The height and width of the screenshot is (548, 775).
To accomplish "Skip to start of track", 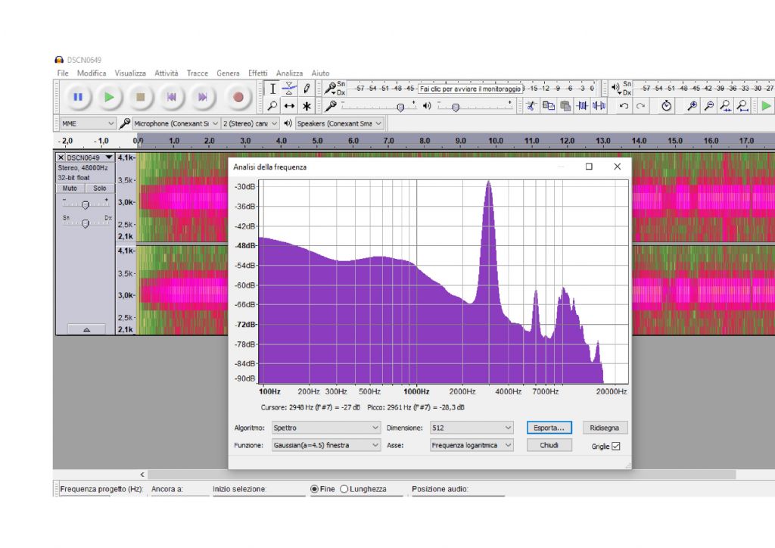I will (172, 98).
